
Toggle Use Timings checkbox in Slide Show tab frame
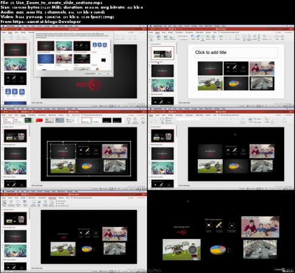[57, 203]
